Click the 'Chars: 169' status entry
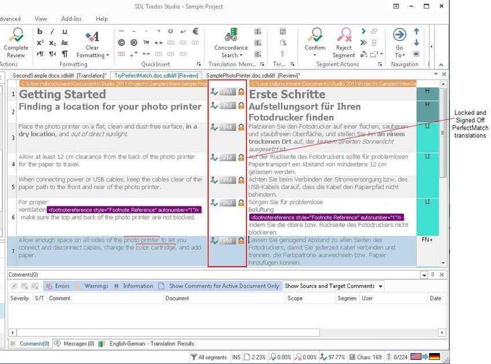 366,357
